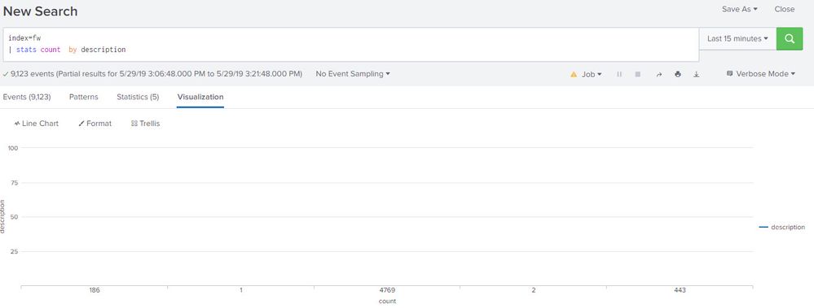Click the share job arrow icon
Screen dimensions: 814x308
point(659,75)
